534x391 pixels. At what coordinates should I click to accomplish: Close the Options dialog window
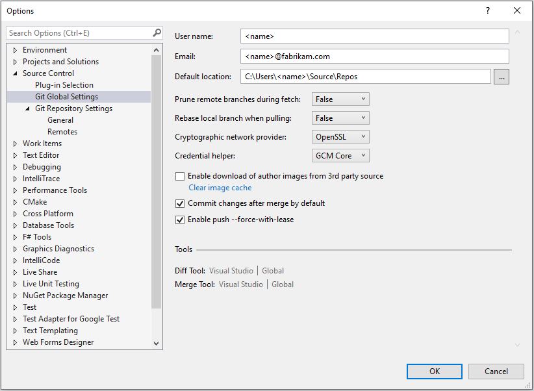(x=517, y=11)
